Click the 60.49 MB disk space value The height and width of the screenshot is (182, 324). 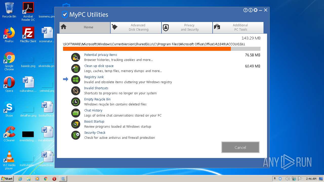pos(252,66)
